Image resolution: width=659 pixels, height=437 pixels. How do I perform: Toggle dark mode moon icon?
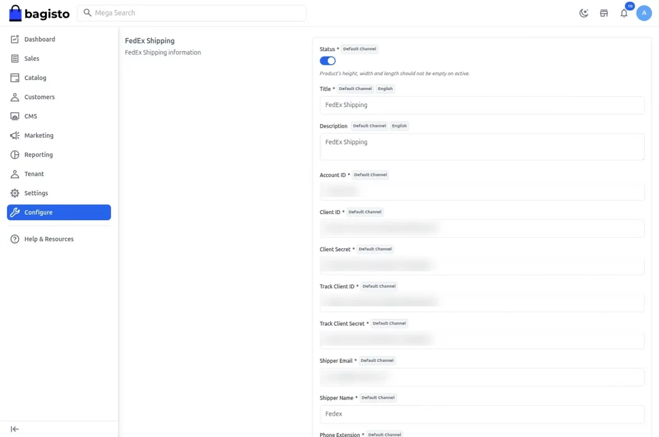584,13
